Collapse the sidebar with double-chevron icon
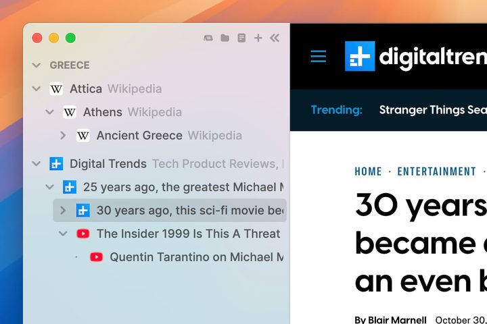 [275, 38]
